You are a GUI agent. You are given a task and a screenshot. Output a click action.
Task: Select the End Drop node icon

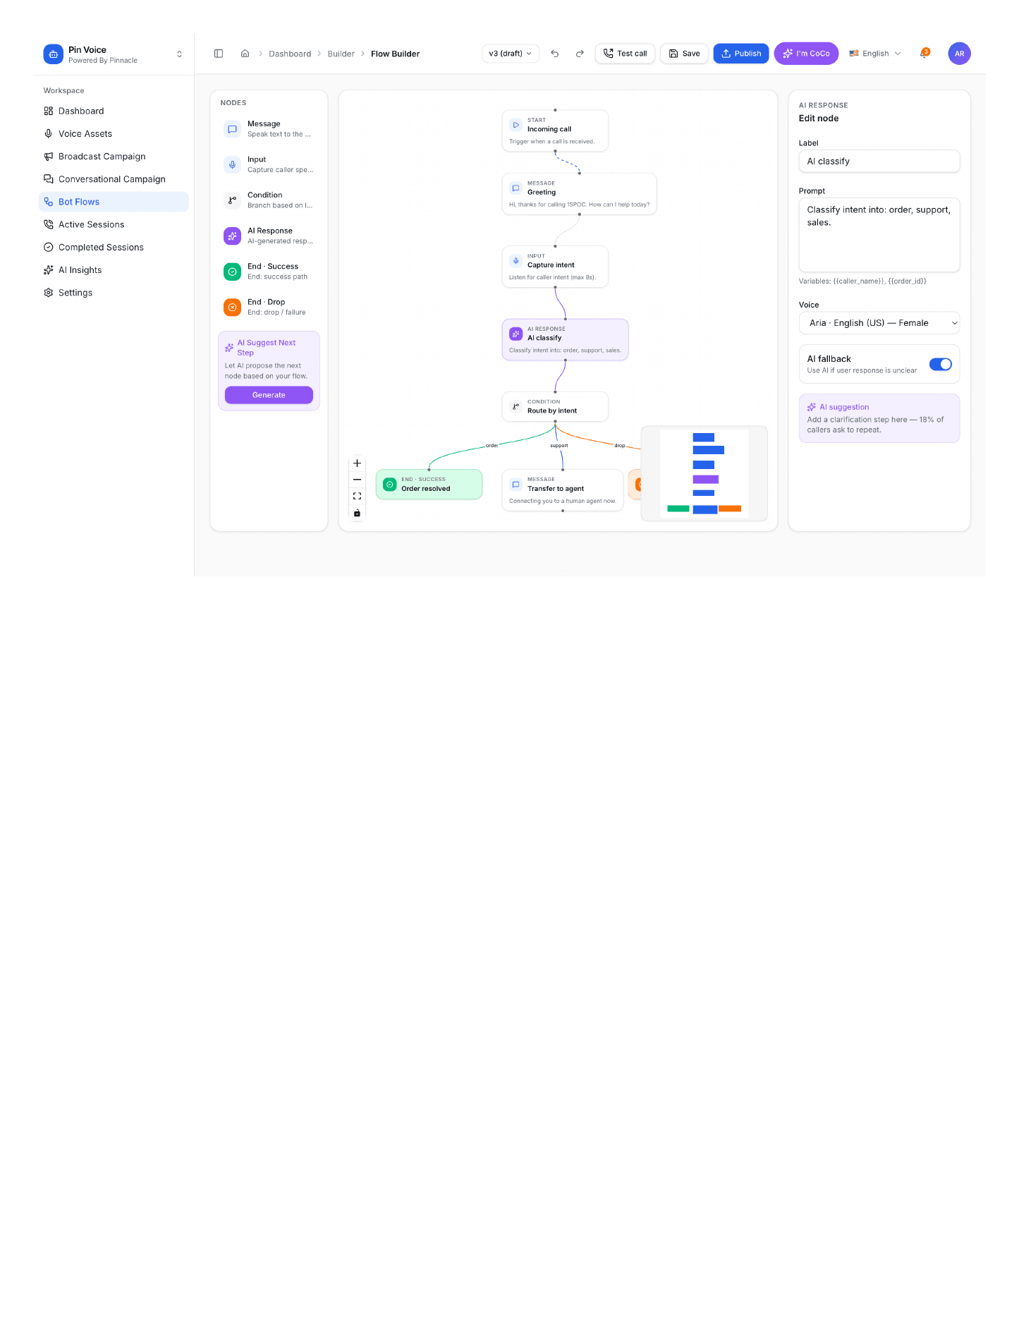(x=232, y=307)
